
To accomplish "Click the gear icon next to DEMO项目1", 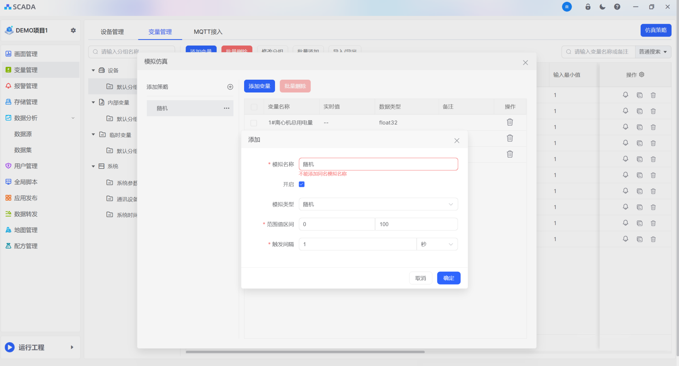I will click(73, 31).
